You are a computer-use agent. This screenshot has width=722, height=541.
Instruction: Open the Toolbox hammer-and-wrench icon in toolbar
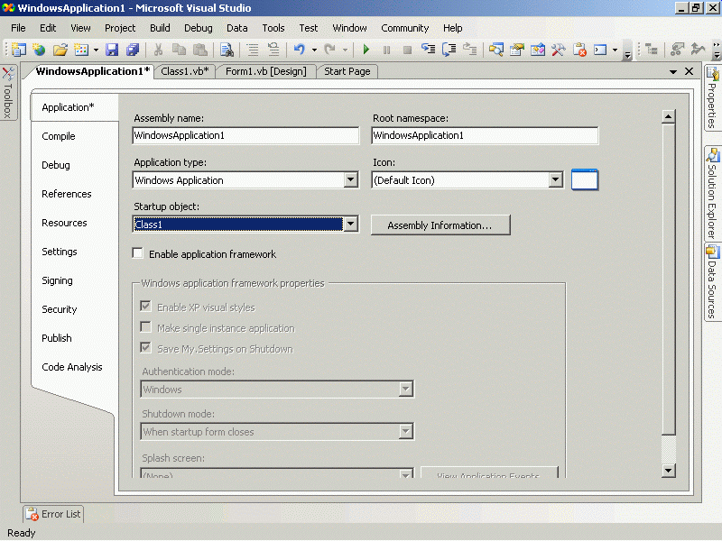pos(559,50)
